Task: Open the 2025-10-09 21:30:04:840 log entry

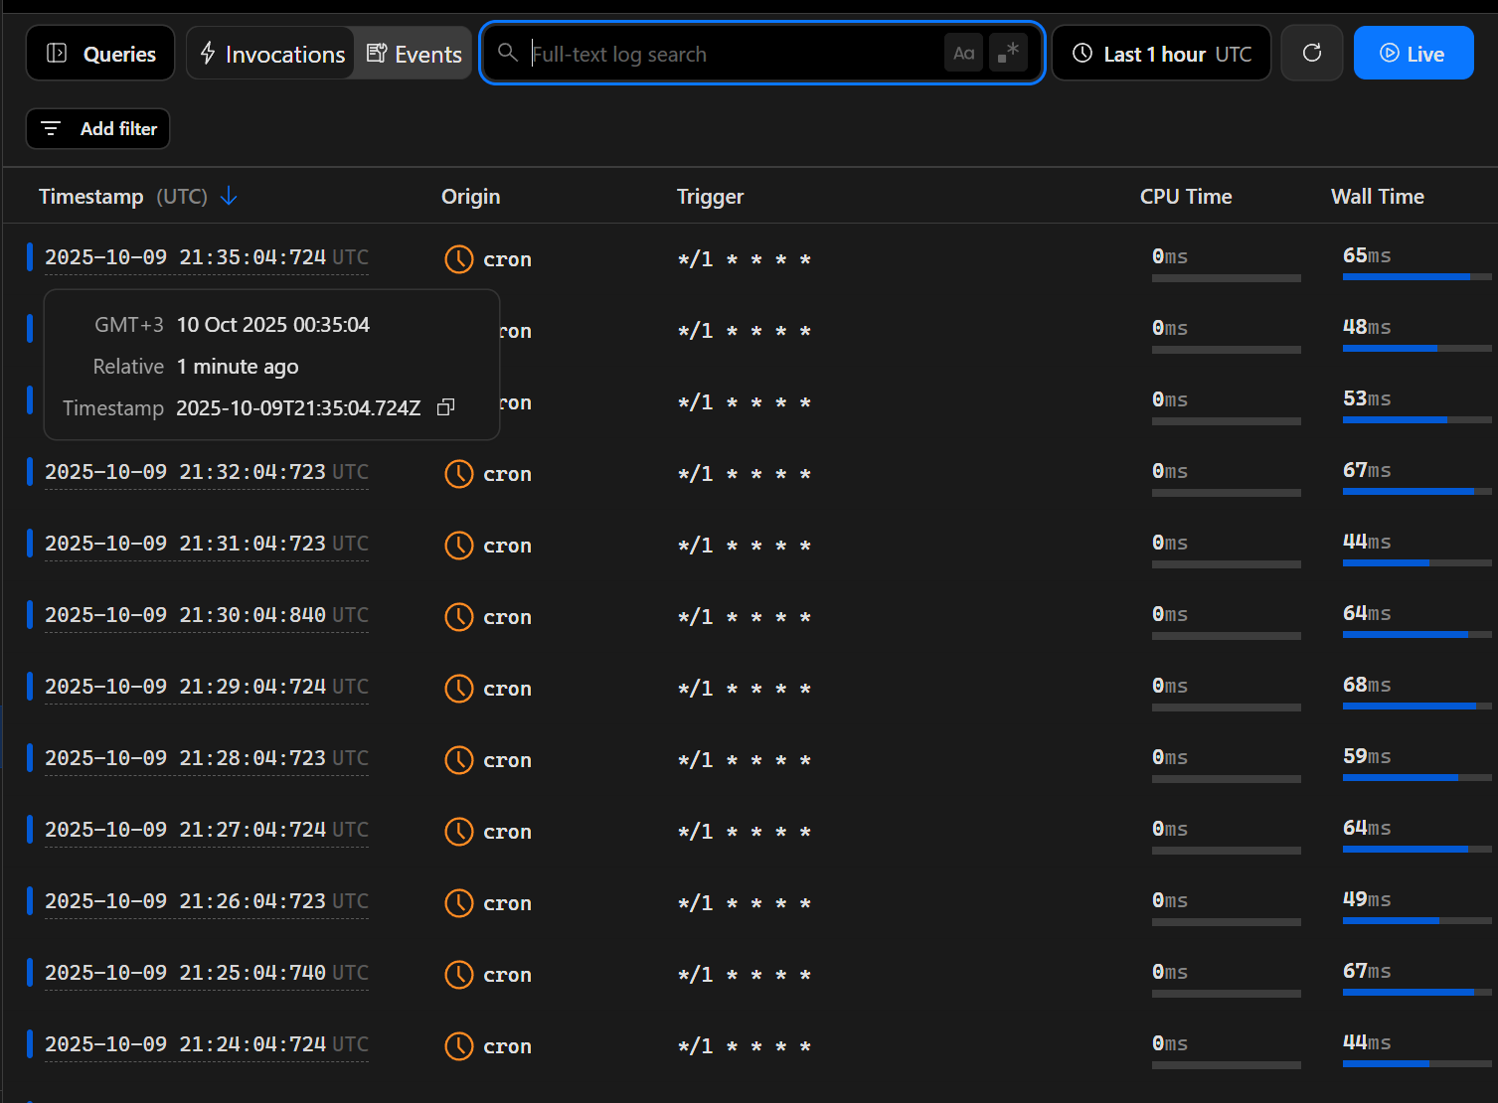Action: [207, 615]
